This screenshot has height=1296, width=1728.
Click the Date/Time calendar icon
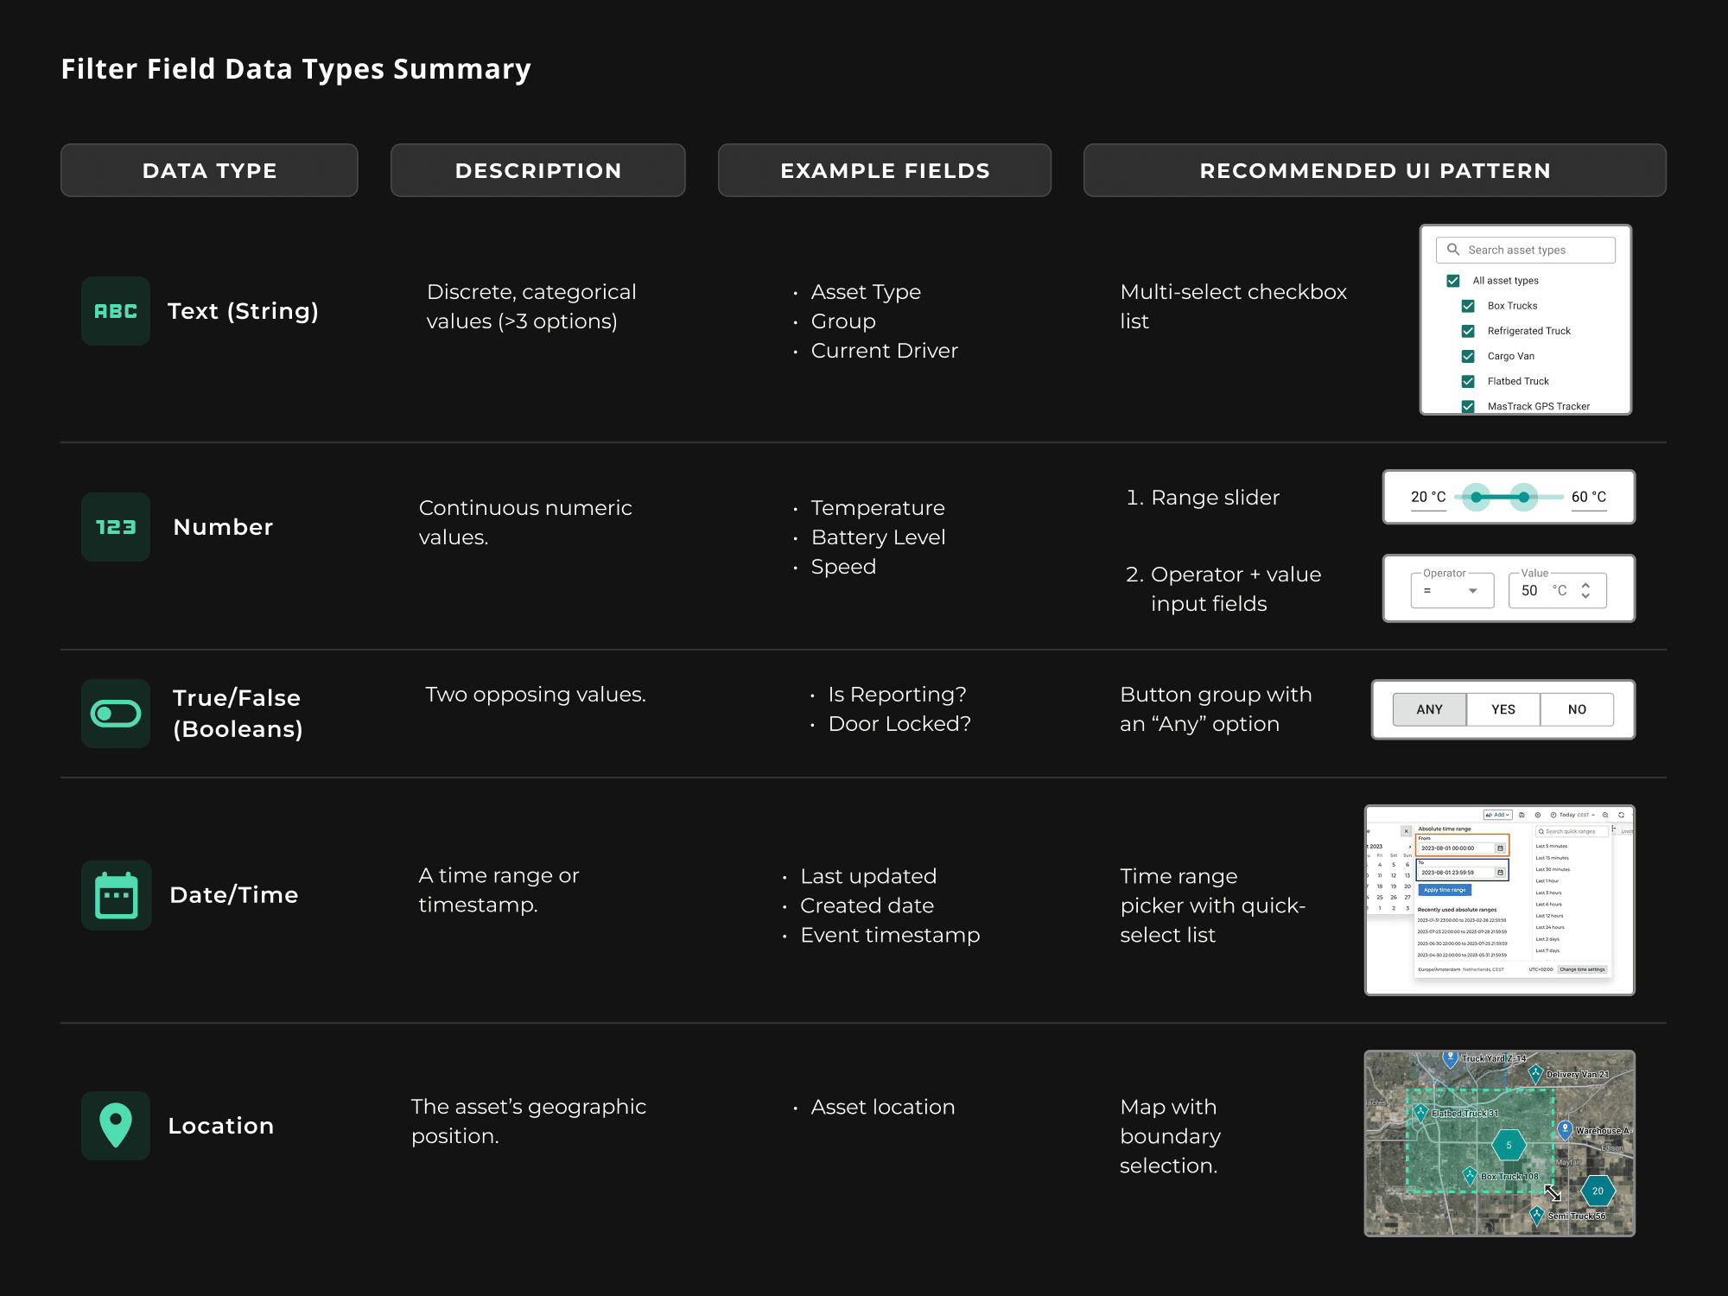click(116, 895)
